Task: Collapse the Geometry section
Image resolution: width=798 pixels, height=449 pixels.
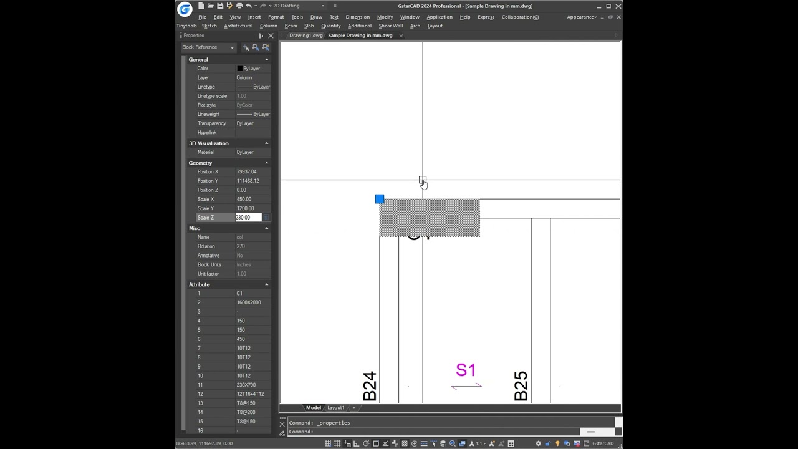Action: (x=267, y=163)
